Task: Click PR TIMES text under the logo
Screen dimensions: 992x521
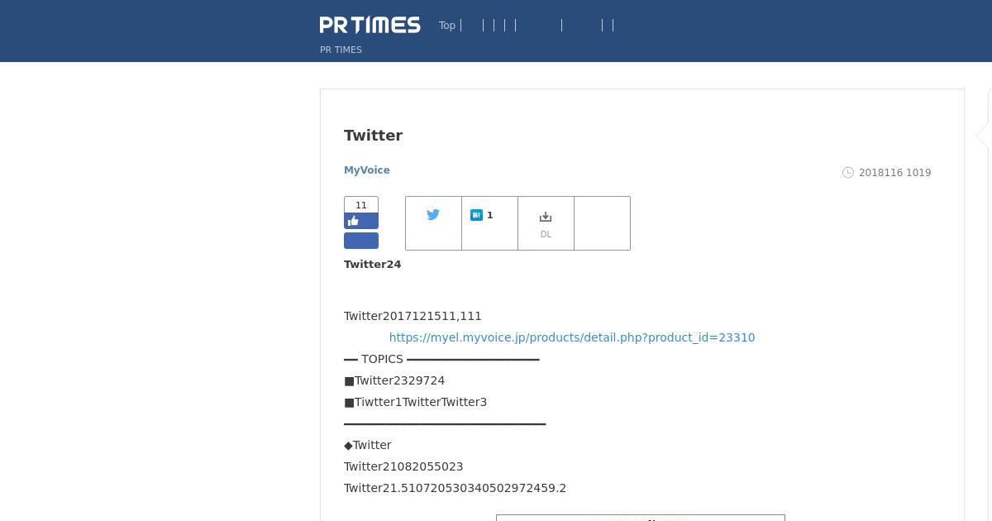Action: 341,50
